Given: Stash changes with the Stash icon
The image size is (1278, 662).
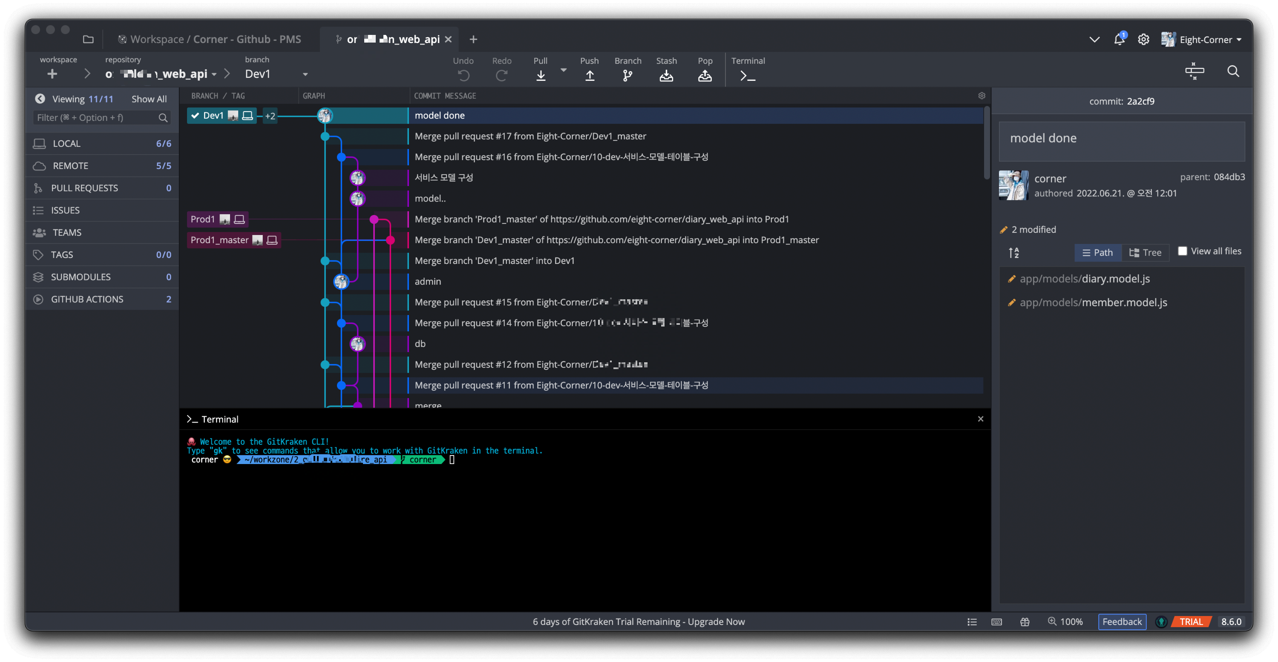Looking at the screenshot, I should click(x=666, y=76).
